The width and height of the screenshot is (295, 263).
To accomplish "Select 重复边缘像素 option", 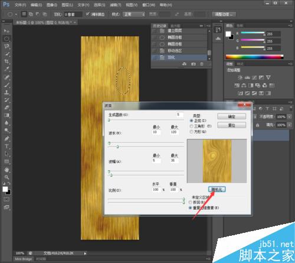I will click(190, 207).
